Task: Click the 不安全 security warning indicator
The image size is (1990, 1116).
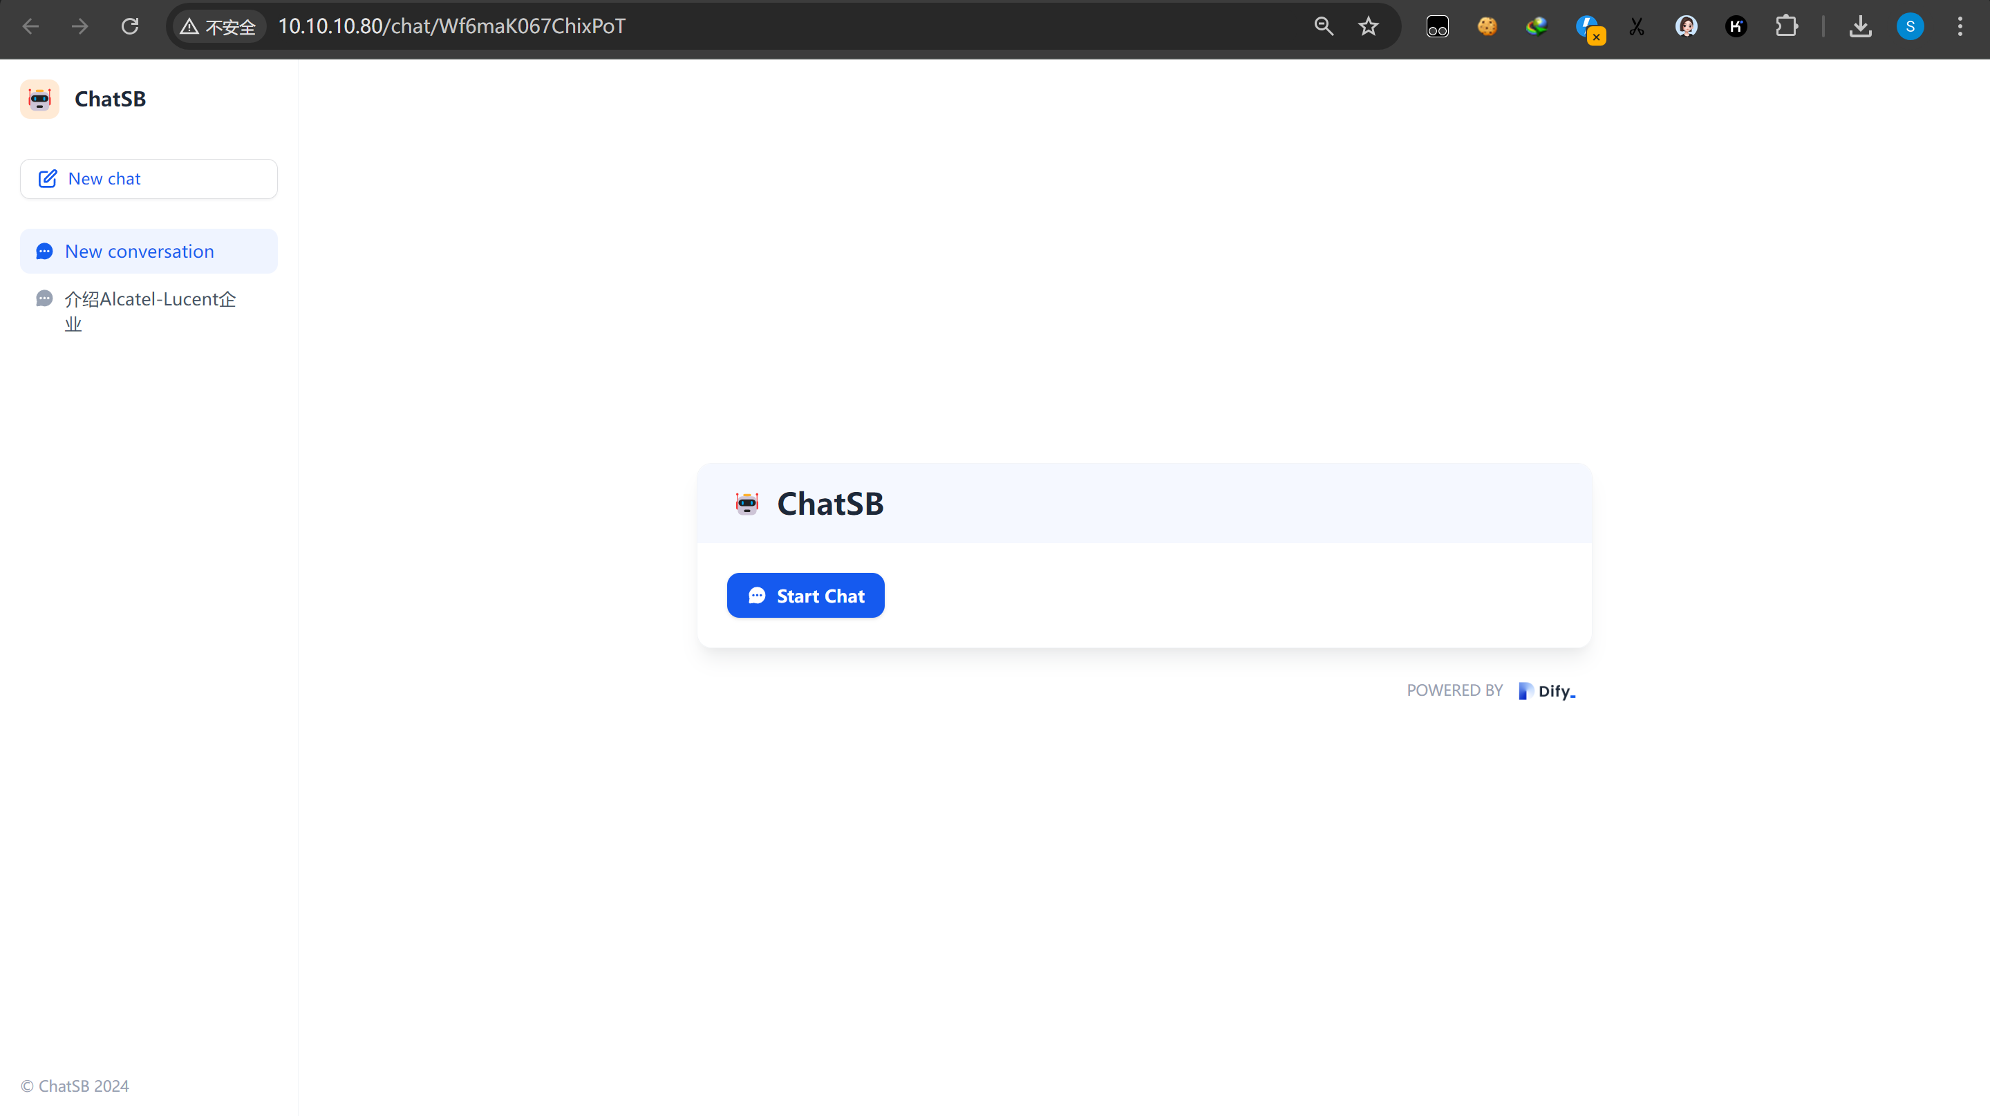Action: [218, 26]
